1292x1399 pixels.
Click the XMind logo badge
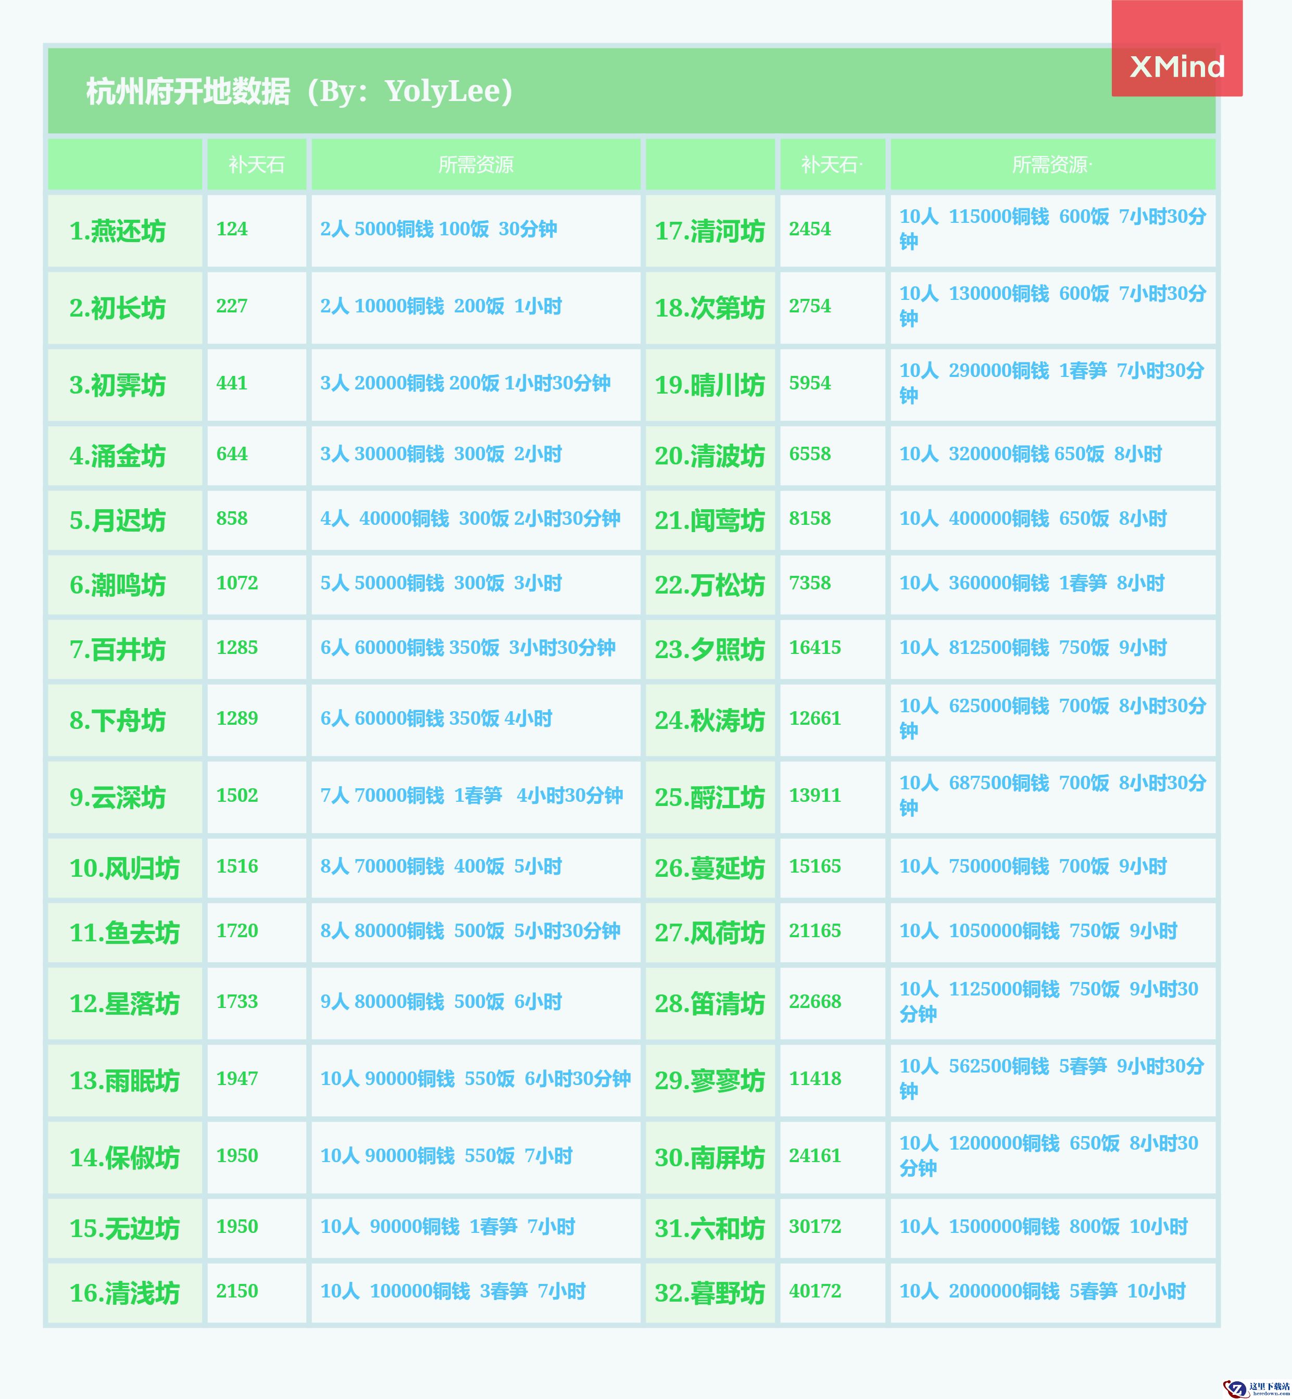click(x=1176, y=66)
